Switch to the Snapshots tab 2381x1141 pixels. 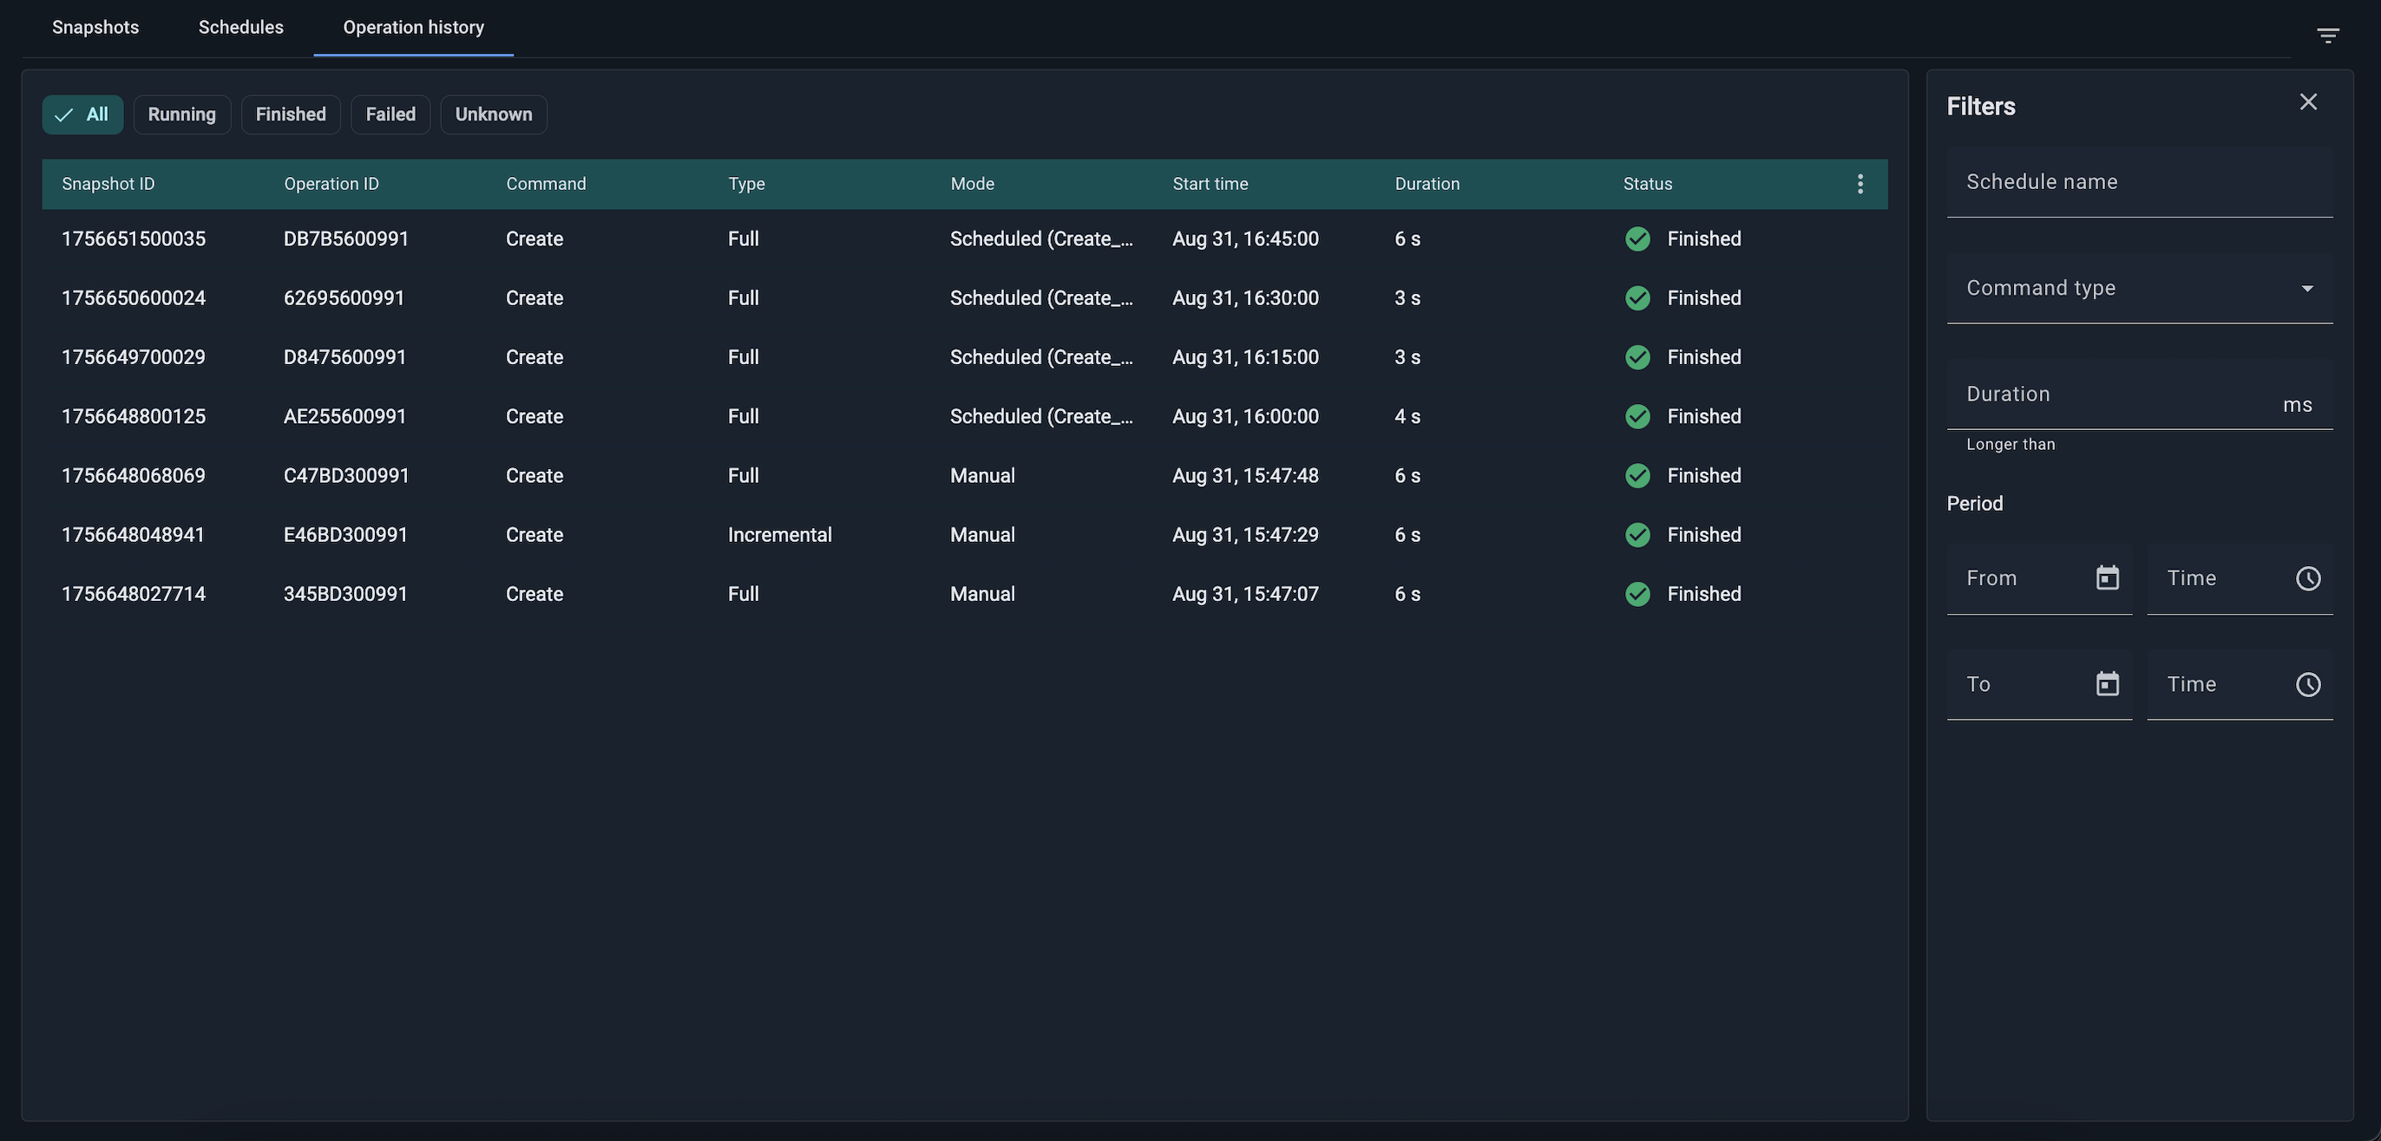point(95,28)
